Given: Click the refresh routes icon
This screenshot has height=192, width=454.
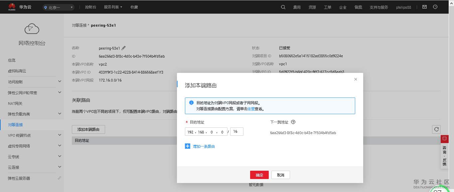Looking at the screenshot, I should click(x=436, y=129).
